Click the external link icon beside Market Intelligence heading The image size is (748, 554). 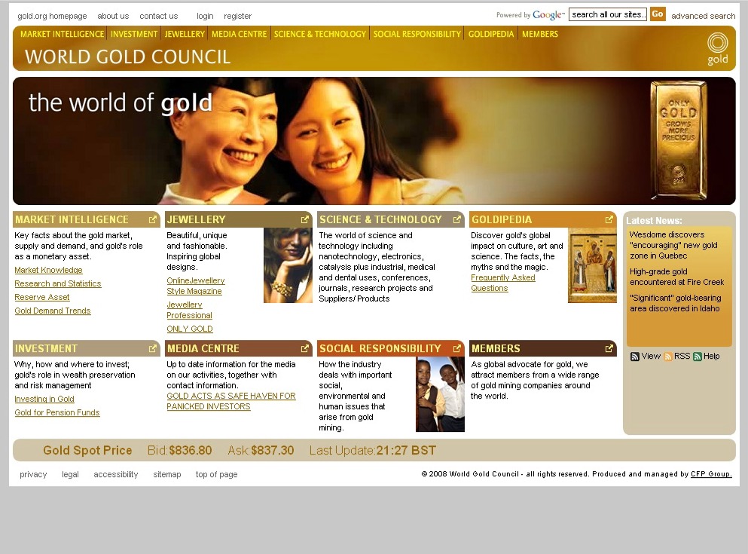[x=153, y=220]
